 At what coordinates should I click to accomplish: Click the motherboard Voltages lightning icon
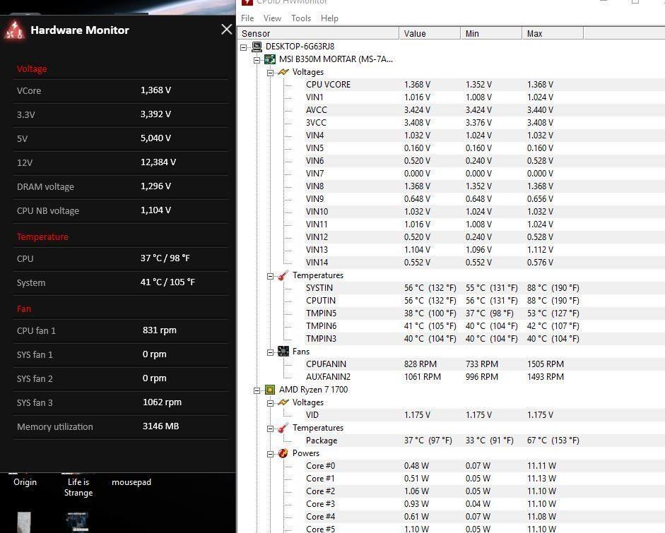click(x=283, y=72)
